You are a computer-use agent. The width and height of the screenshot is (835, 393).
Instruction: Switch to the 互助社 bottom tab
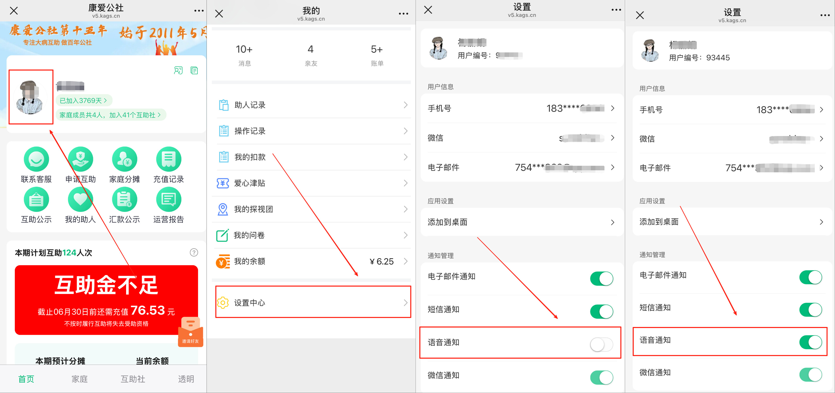[x=133, y=379]
